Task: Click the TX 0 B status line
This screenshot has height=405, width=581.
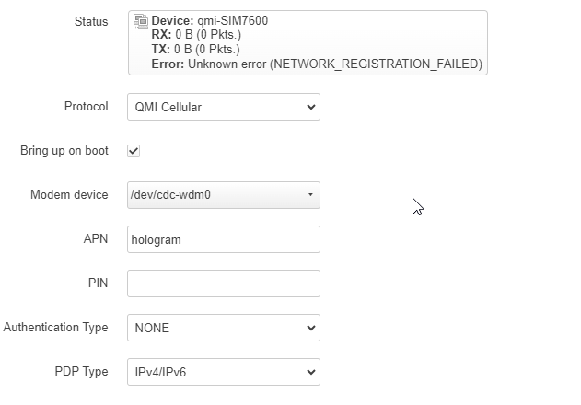Action: [195, 50]
